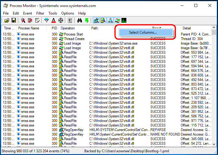Open the File menu

pyautogui.click(x=6, y=13)
